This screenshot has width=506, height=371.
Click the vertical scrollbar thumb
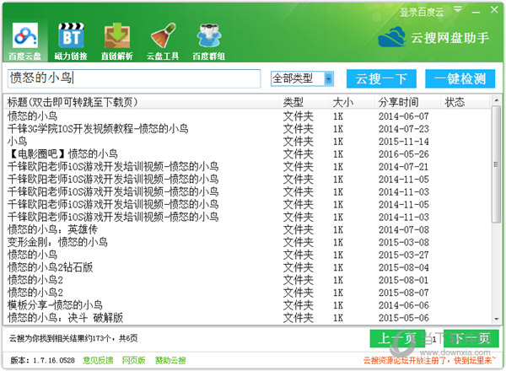(496, 164)
